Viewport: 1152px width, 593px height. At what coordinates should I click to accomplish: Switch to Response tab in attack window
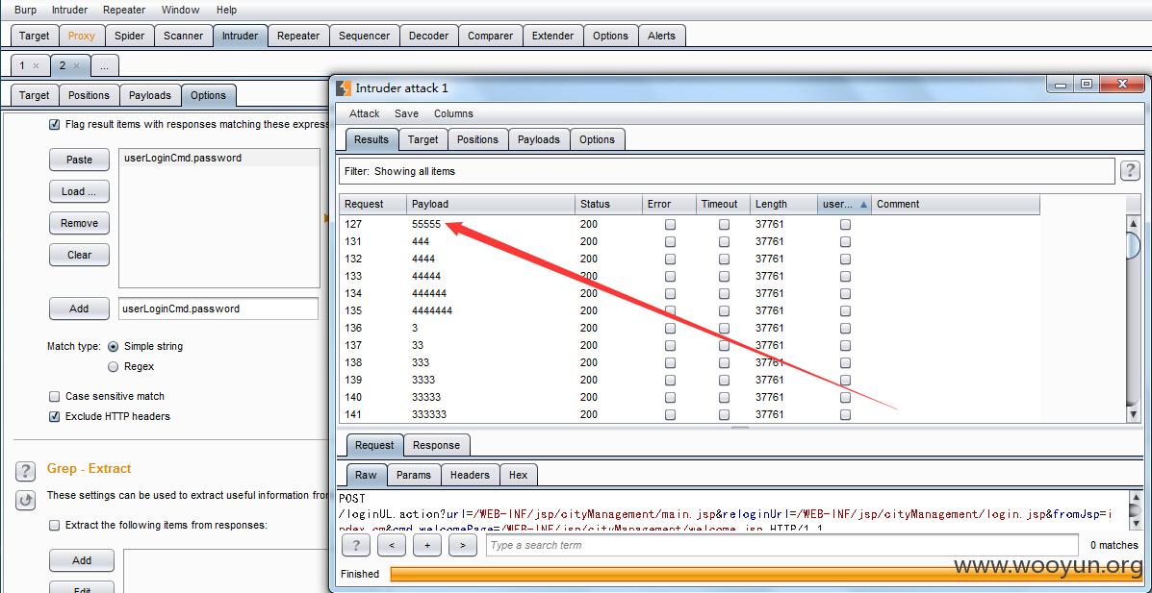click(436, 445)
